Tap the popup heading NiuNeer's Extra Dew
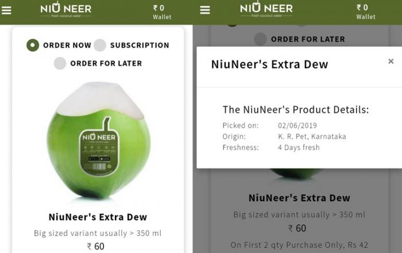 (x=269, y=64)
